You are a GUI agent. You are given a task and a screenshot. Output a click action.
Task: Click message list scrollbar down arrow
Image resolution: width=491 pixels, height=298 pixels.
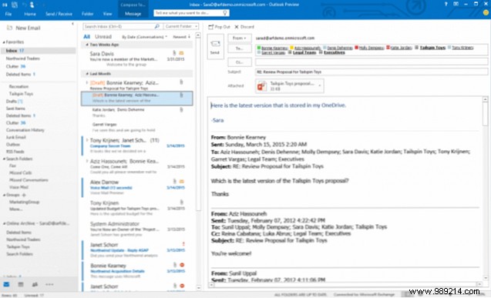[x=199, y=288]
